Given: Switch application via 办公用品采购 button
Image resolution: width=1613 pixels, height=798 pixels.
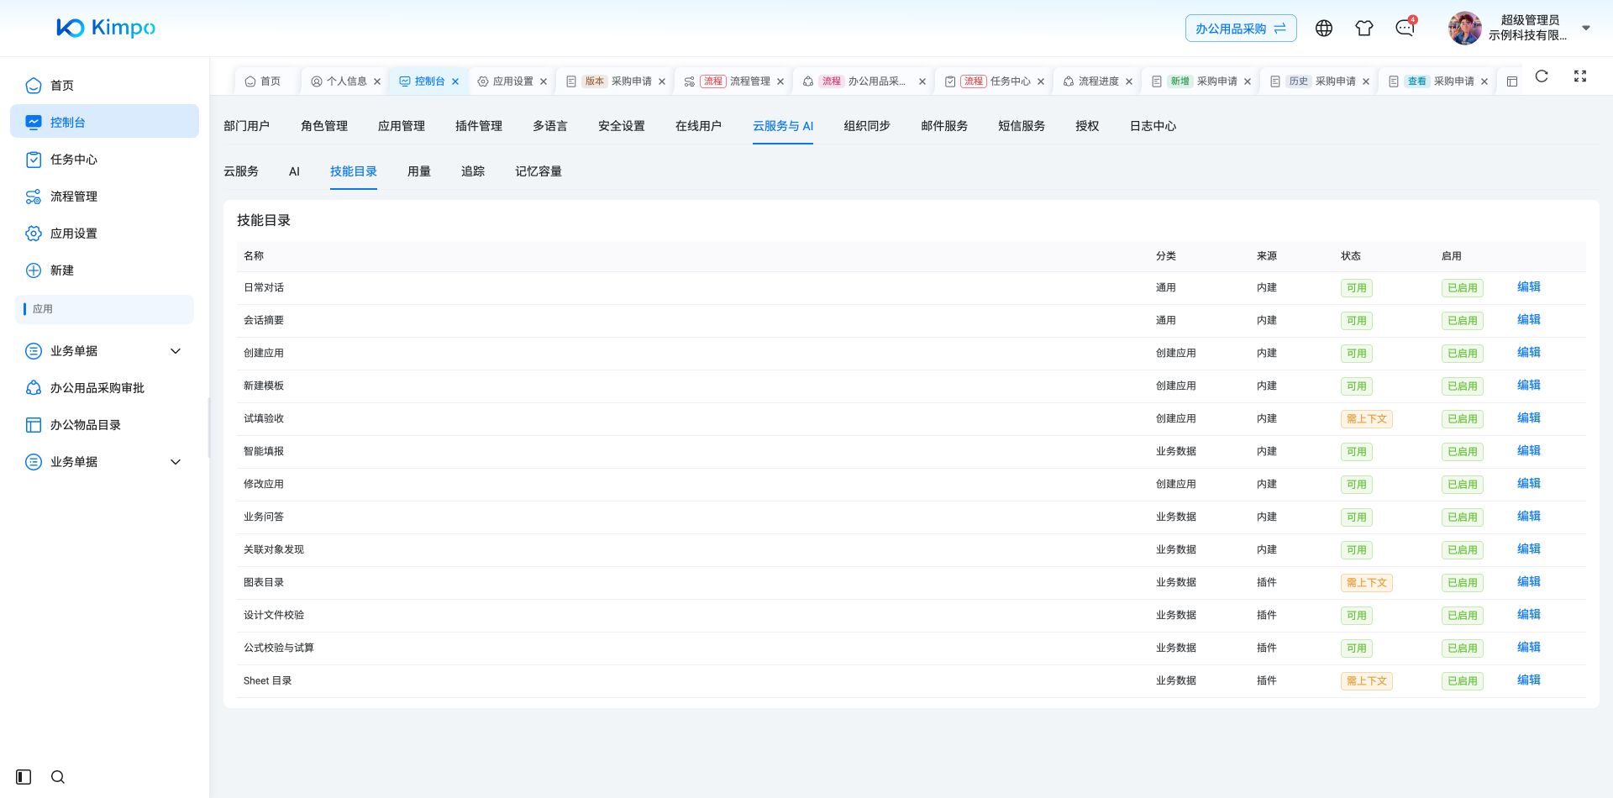Looking at the screenshot, I should point(1241,29).
